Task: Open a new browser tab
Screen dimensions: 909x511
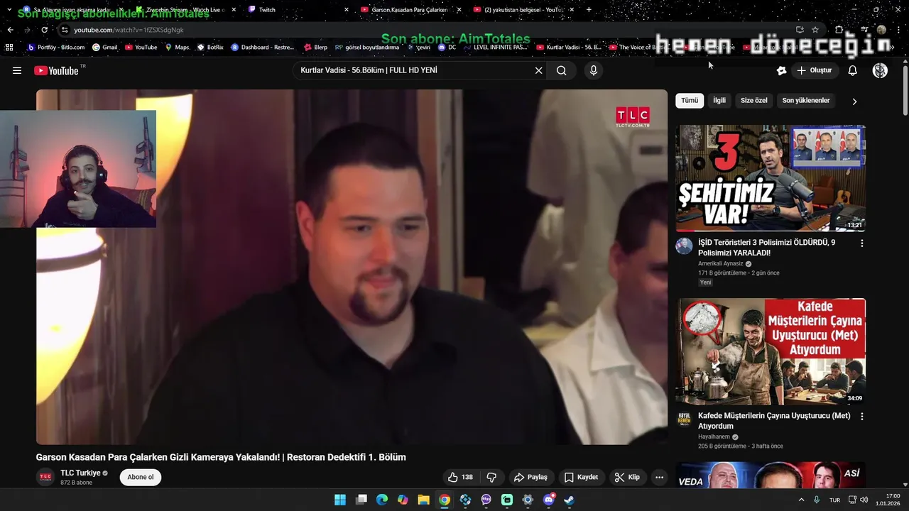Action: (x=589, y=10)
